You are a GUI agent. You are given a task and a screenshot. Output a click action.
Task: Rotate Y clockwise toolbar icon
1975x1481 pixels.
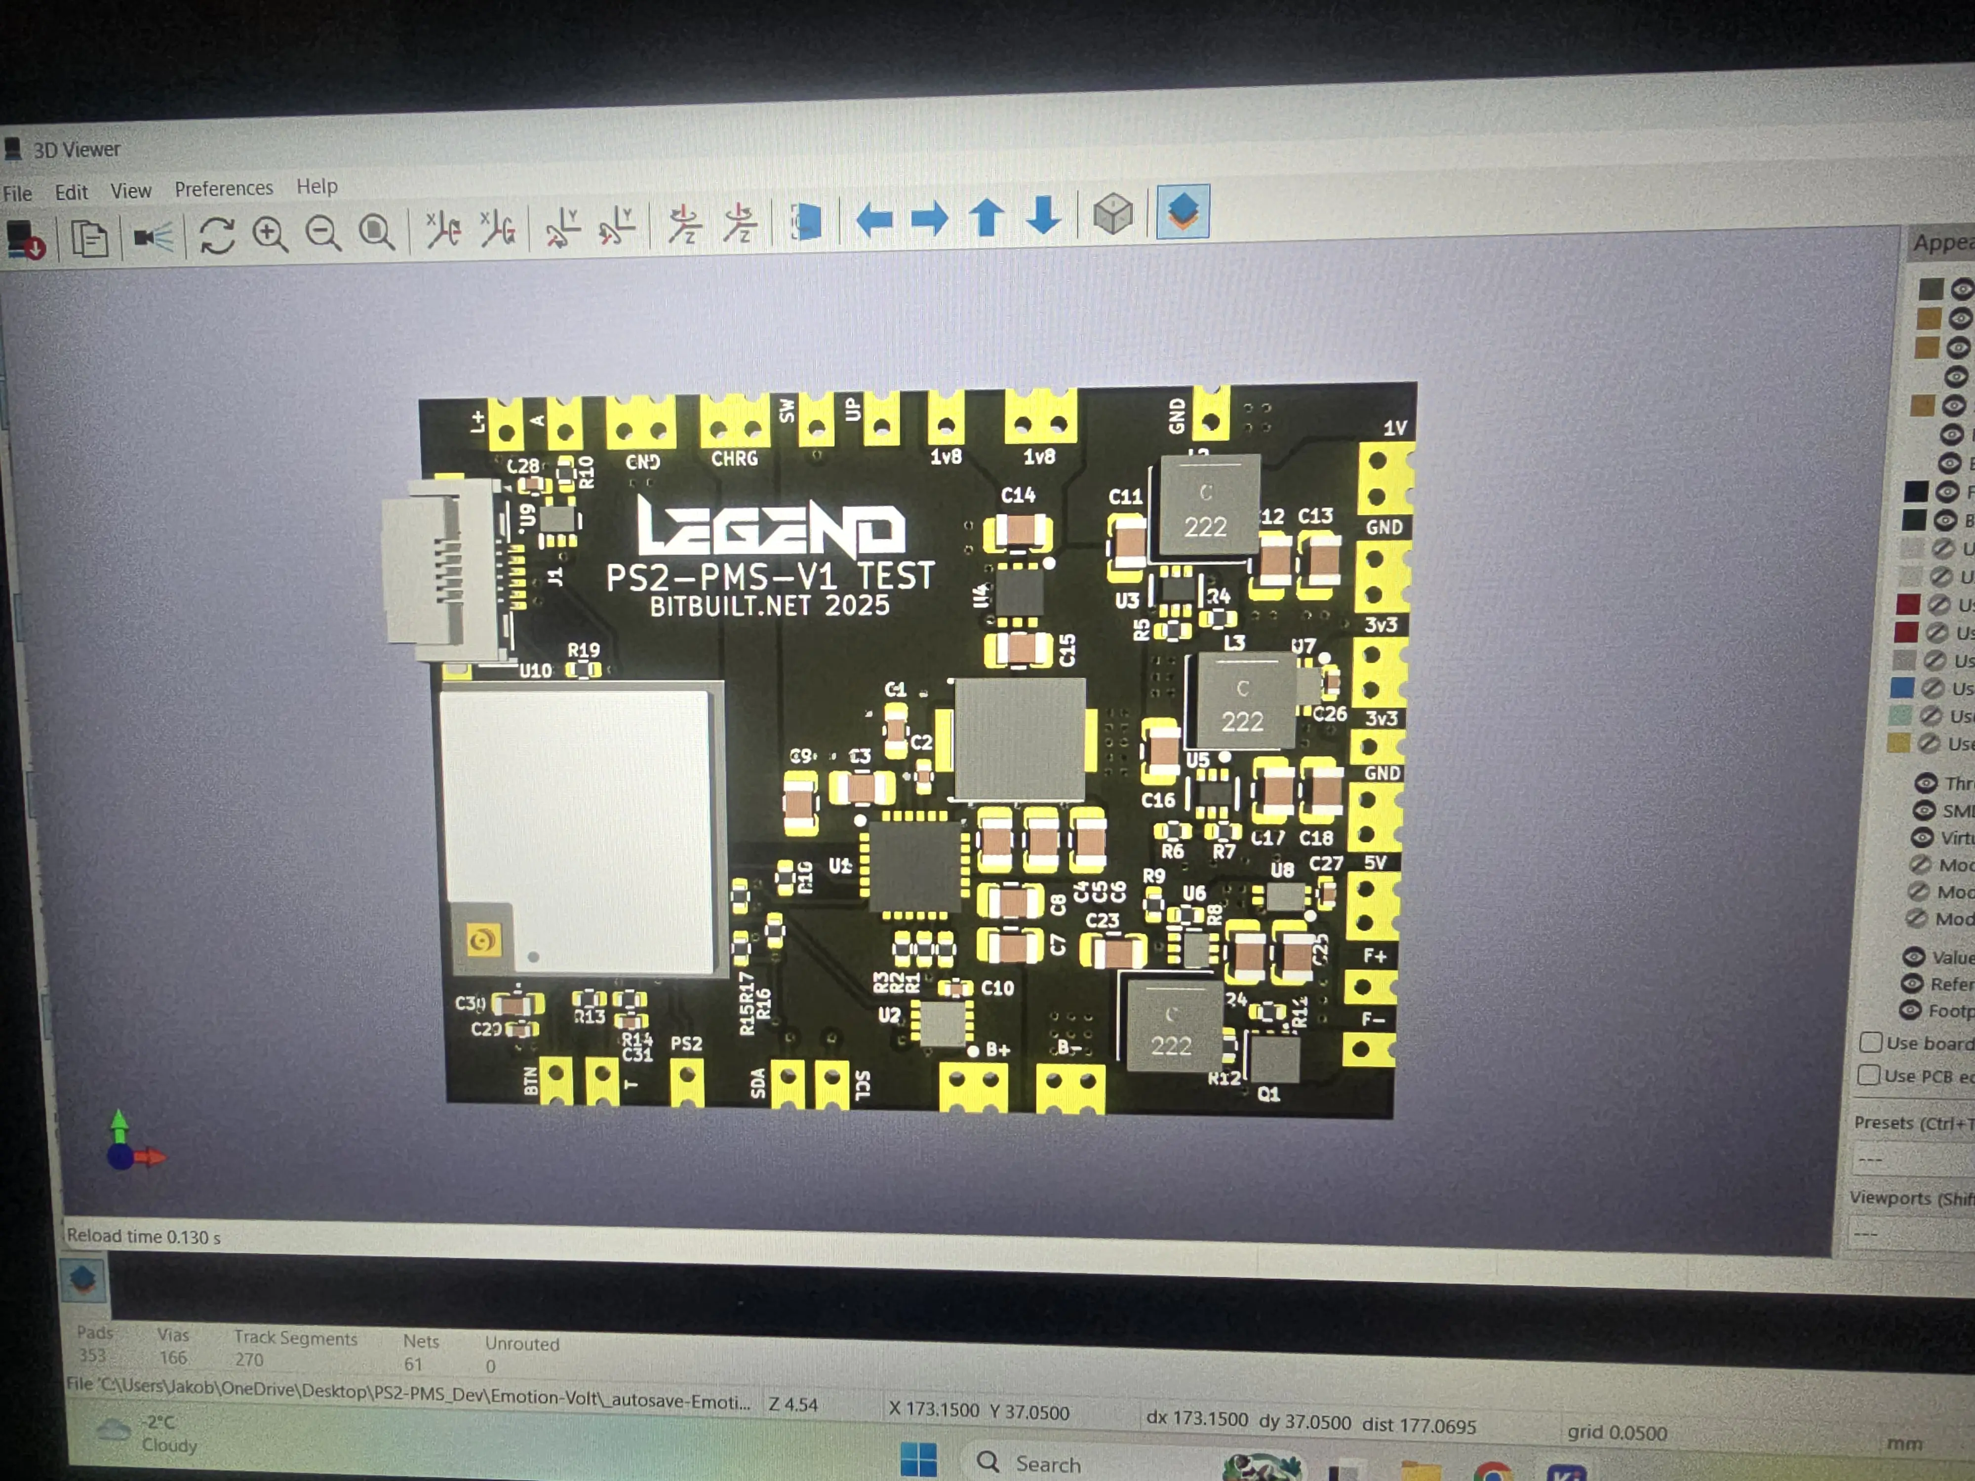coord(563,228)
